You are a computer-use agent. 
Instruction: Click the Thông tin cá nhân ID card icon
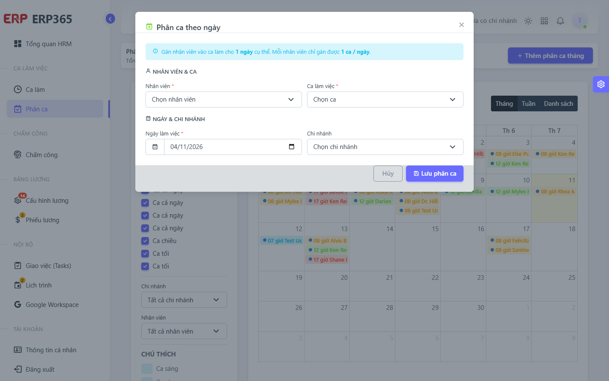pos(18,350)
